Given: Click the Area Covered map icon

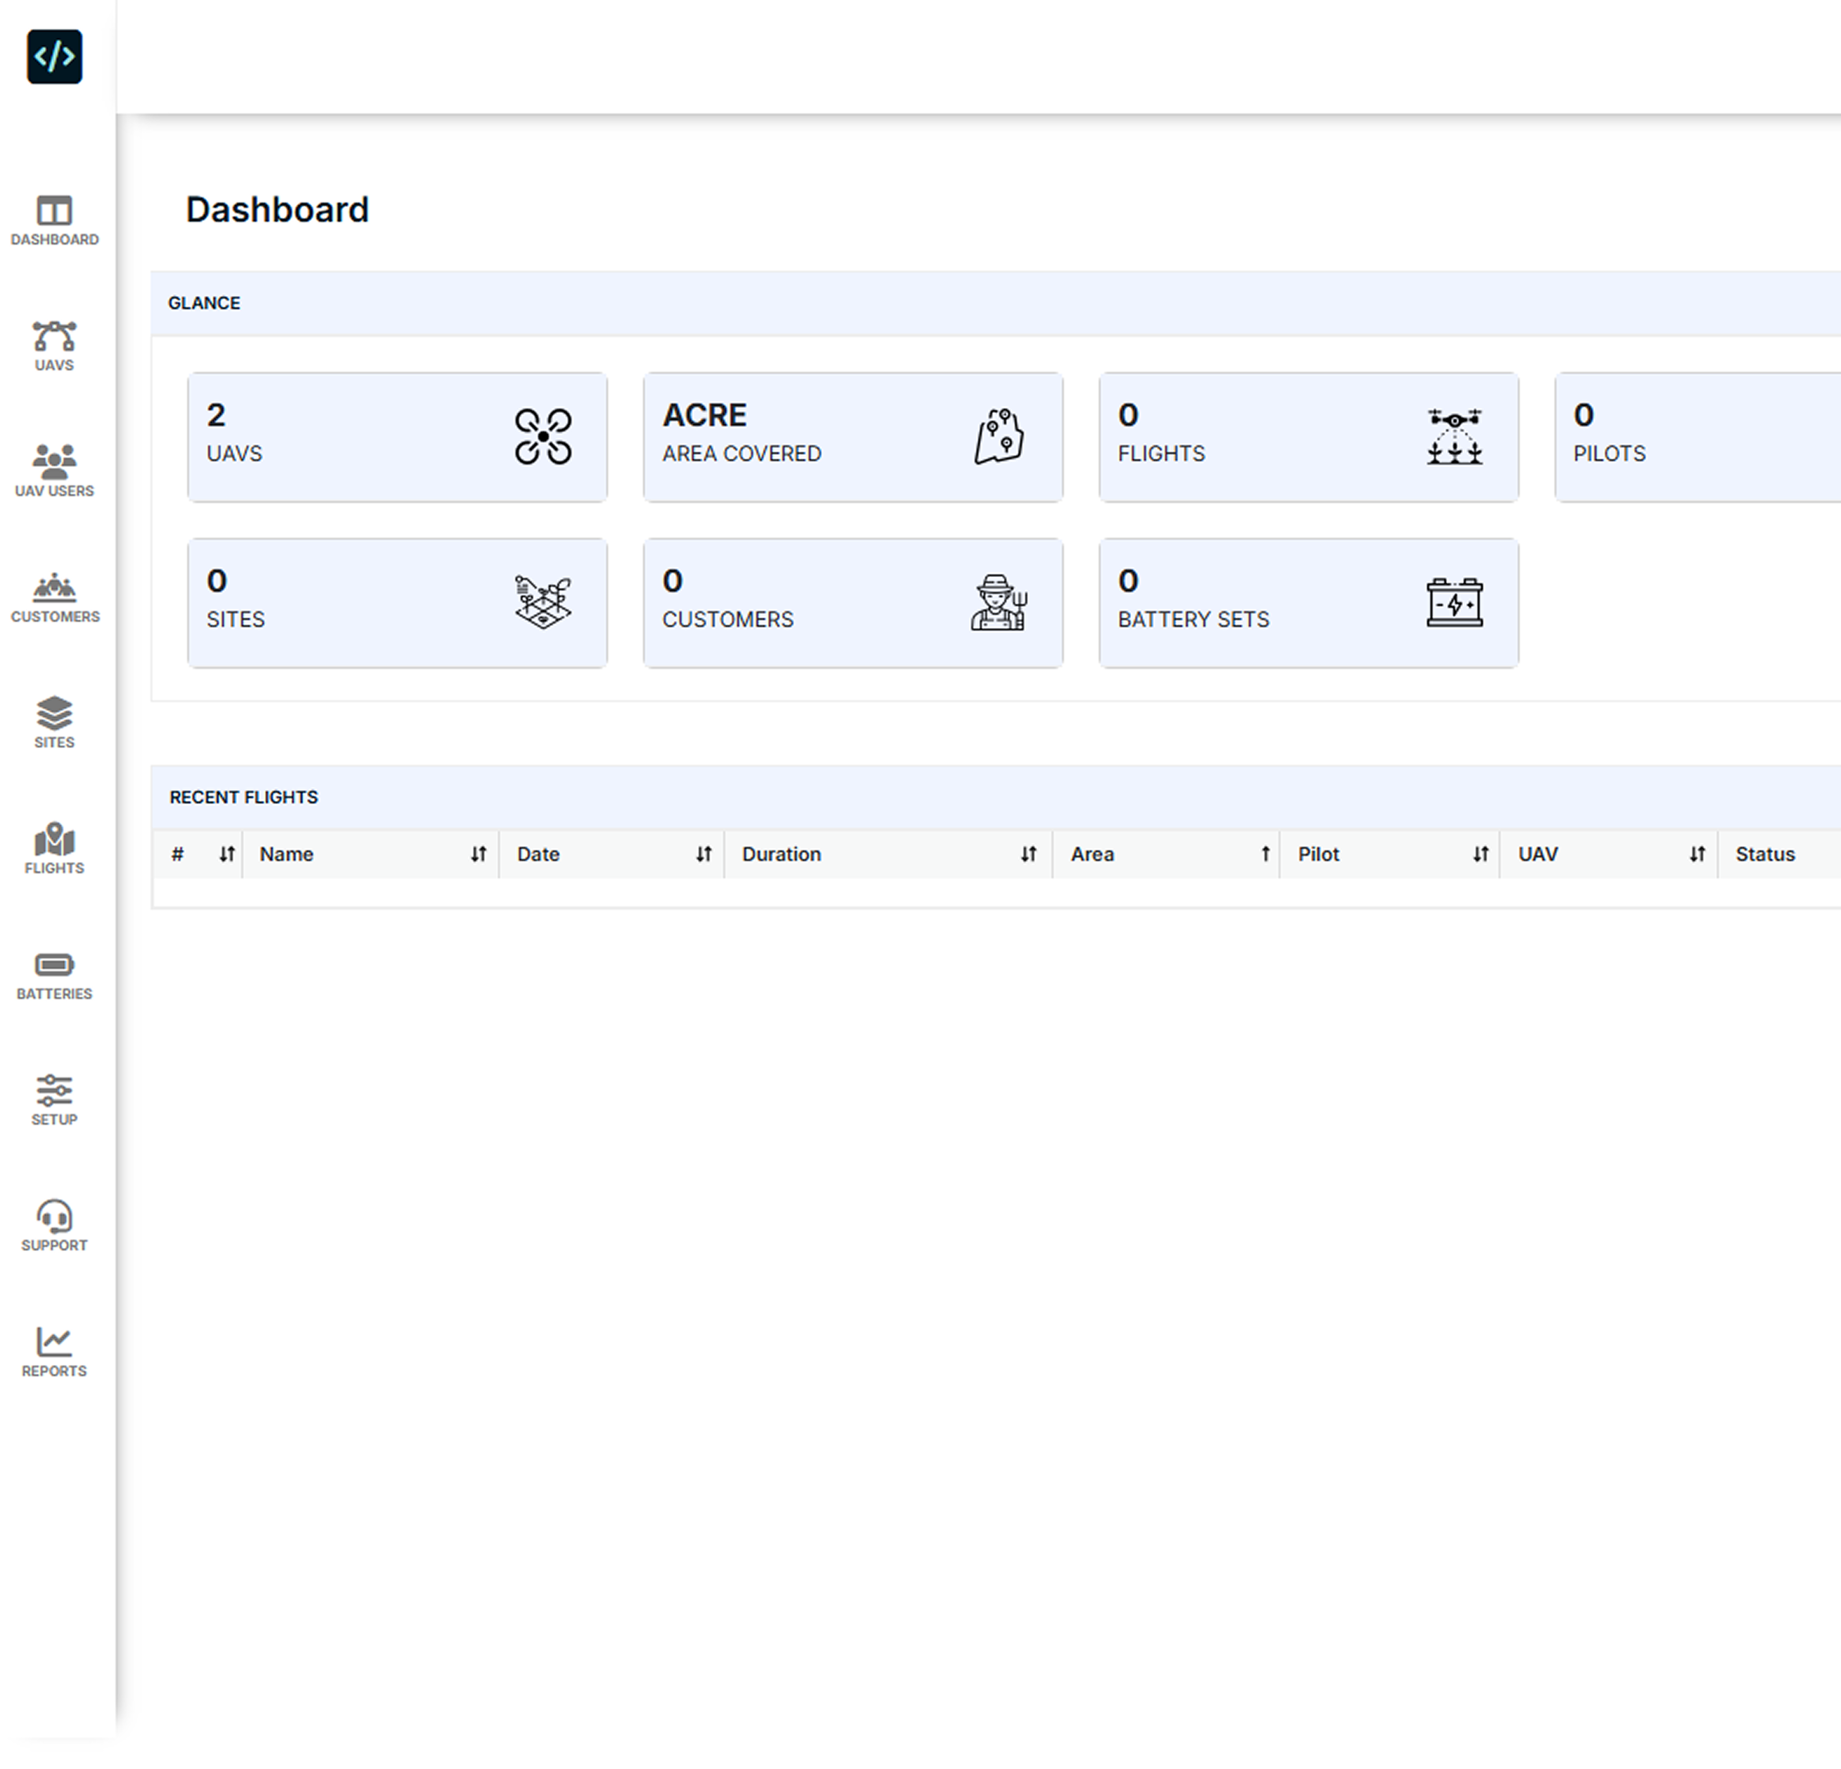Looking at the screenshot, I should click(999, 436).
